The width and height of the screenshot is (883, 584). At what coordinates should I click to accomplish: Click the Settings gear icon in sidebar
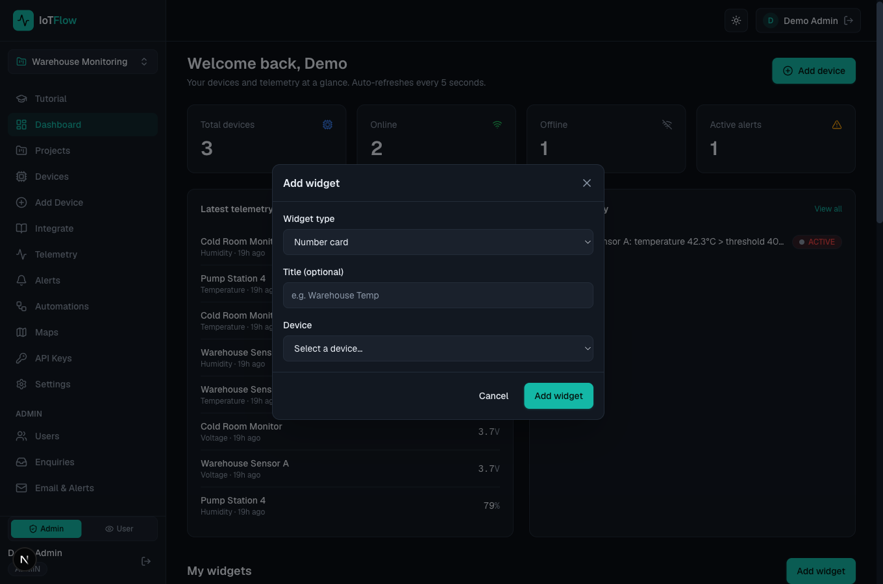(21, 384)
